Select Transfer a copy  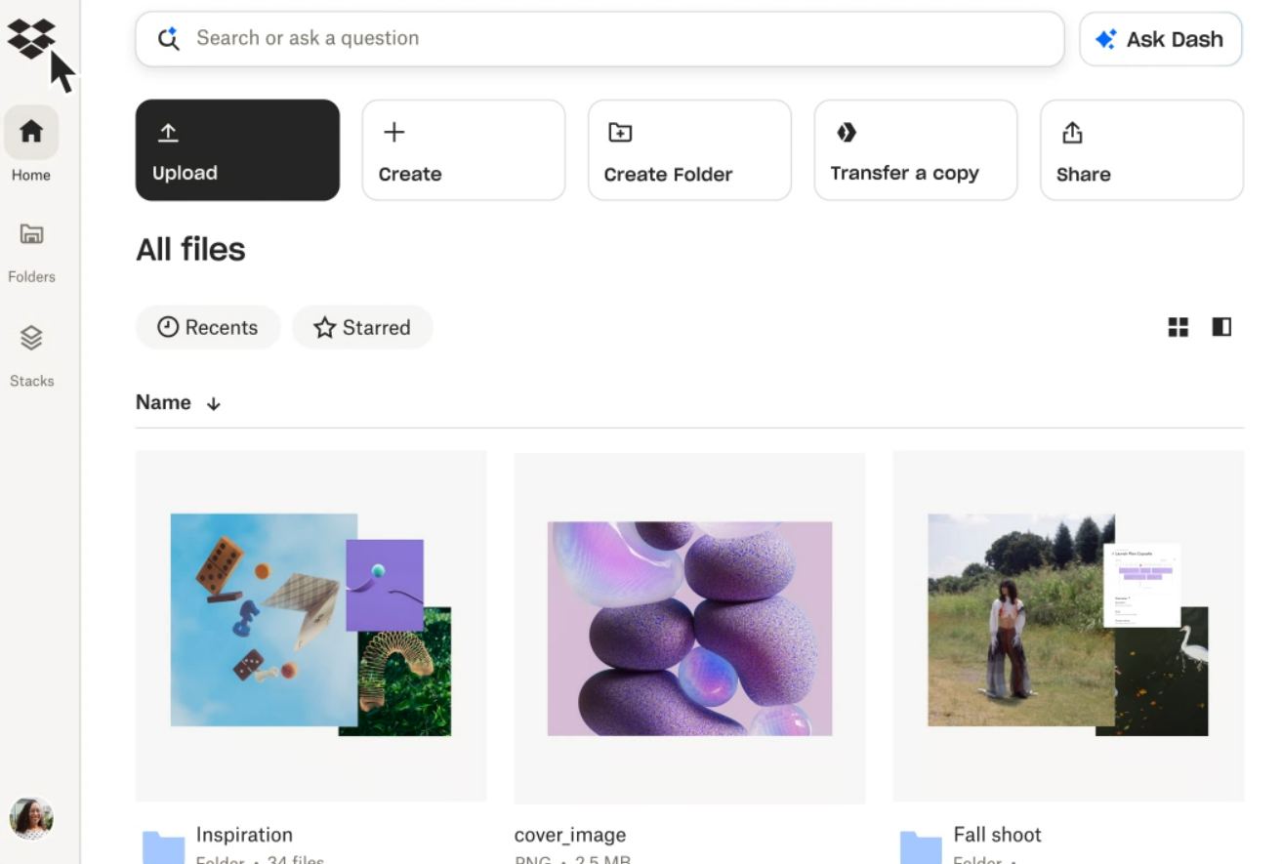coord(916,150)
